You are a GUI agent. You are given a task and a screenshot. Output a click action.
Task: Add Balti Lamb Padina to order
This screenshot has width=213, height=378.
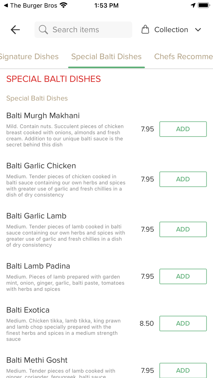click(x=183, y=277)
